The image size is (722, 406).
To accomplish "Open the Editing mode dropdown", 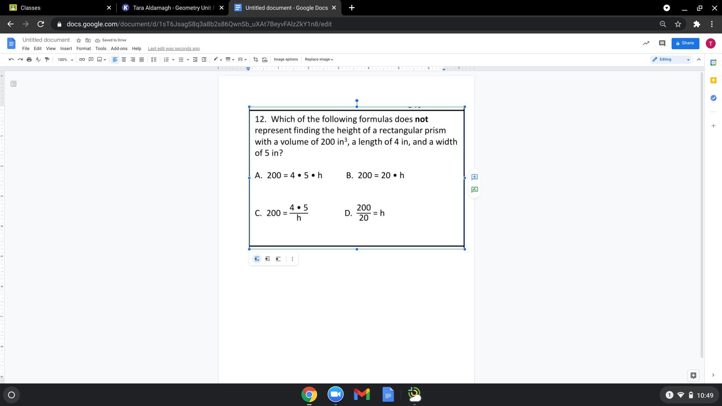I will 671,59.
